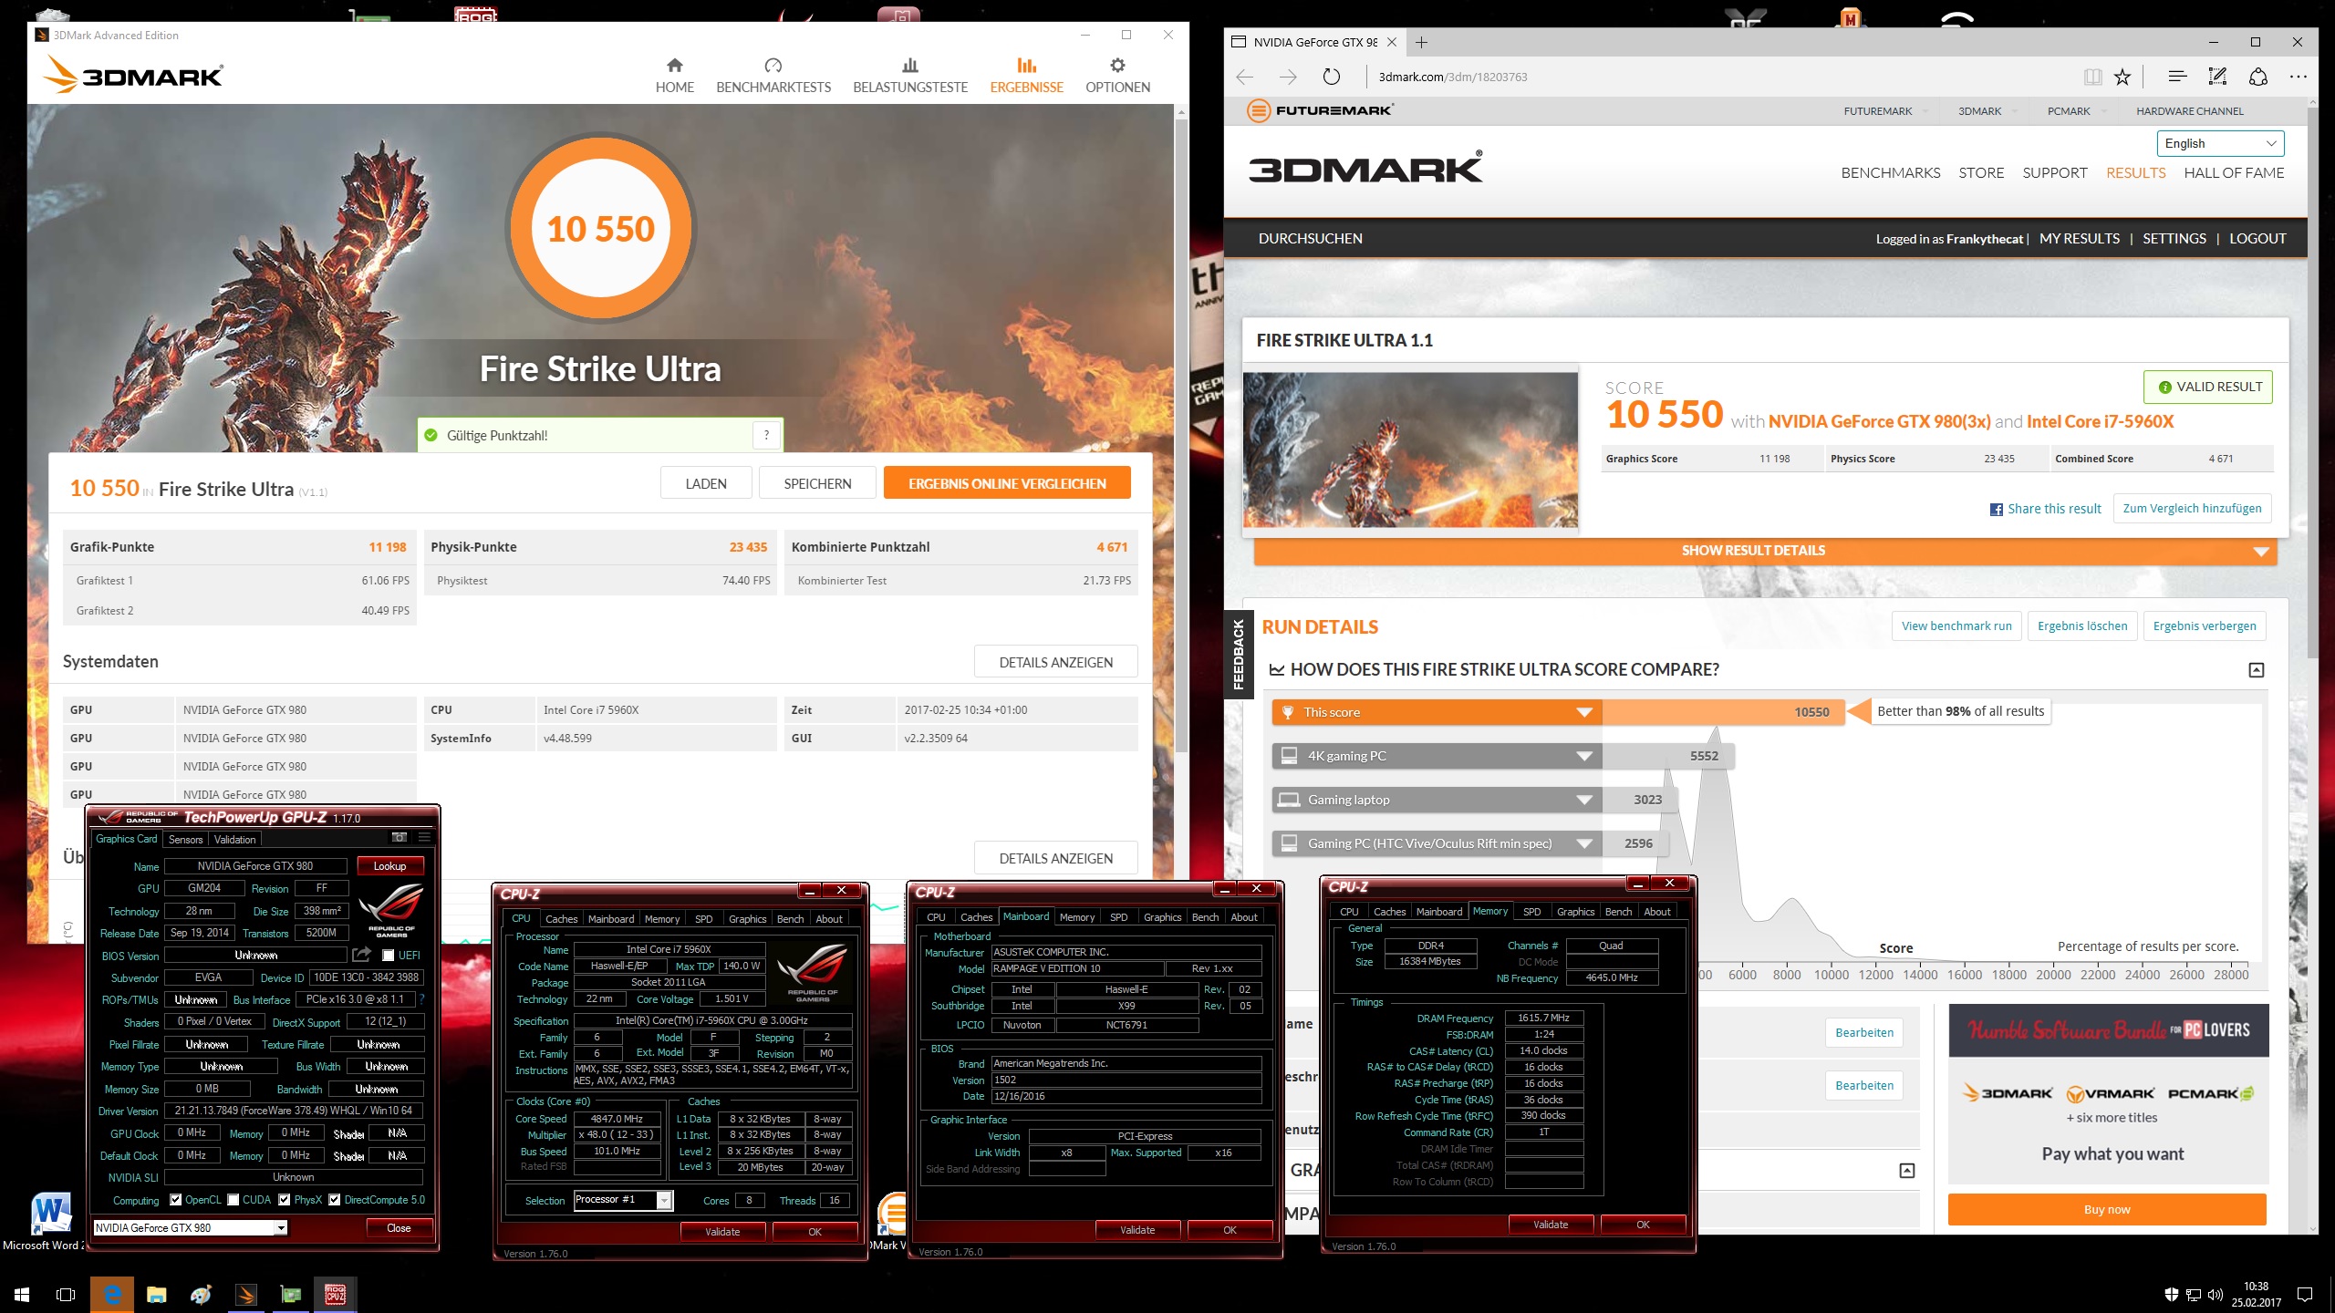Expand the This score dropdown

coord(1584,712)
